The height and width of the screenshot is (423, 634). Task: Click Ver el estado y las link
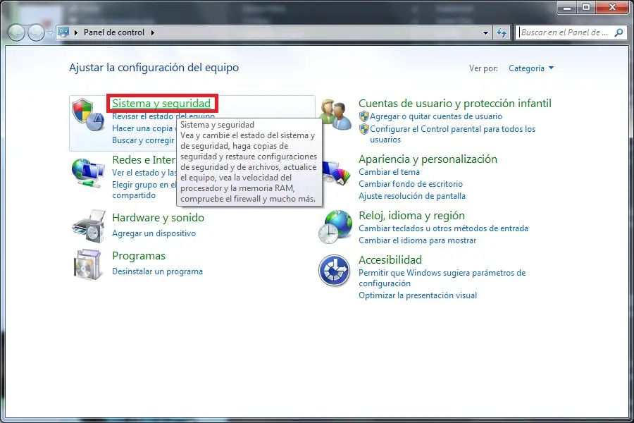click(144, 173)
